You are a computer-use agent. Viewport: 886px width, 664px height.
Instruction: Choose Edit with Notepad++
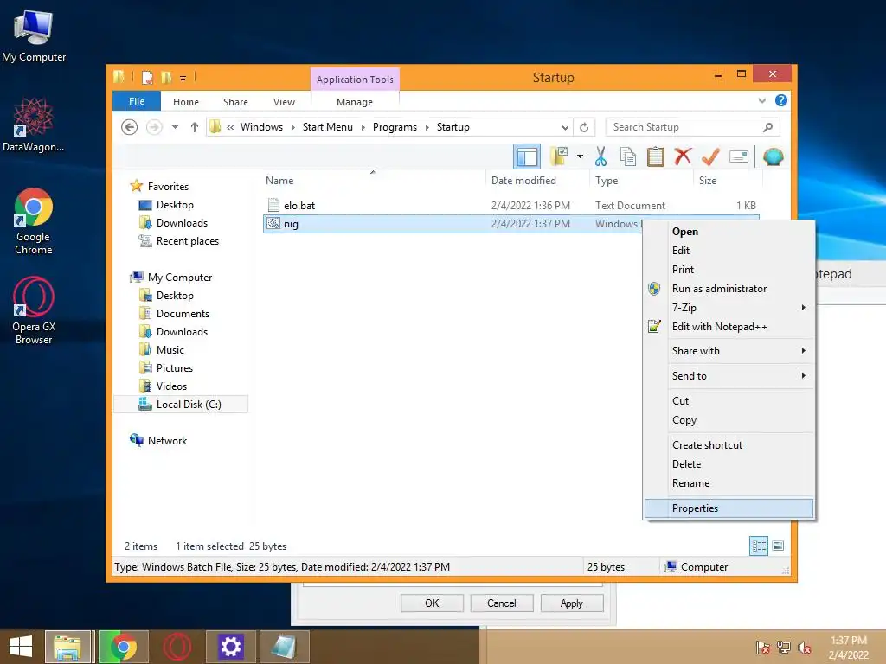tap(729, 327)
